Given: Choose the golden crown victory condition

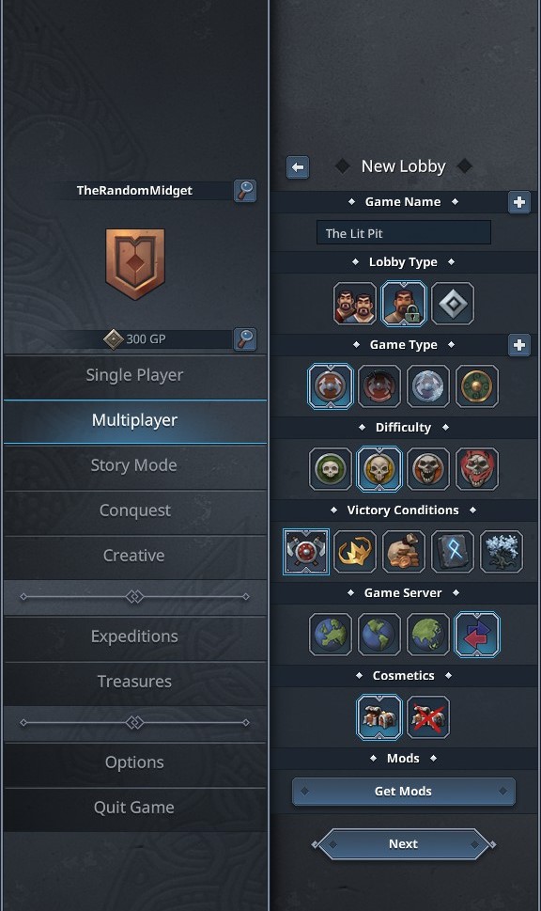Looking at the screenshot, I should click(x=355, y=551).
